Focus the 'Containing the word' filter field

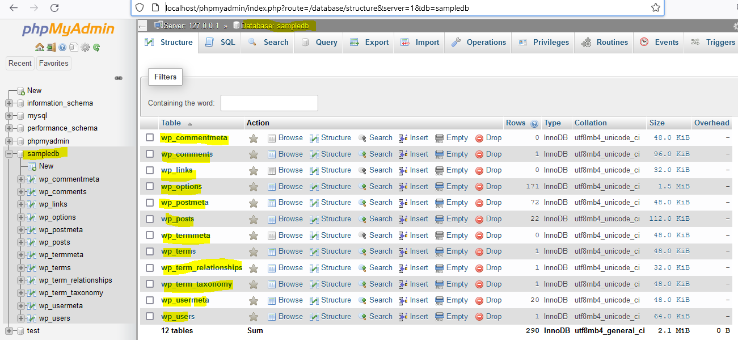tap(269, 103)
